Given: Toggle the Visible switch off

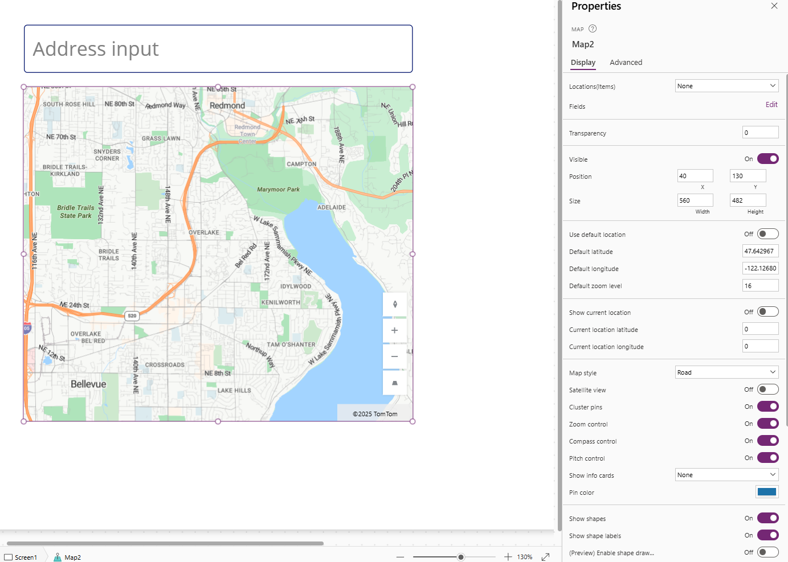Looking at the screenshot, I should [767, 159].
